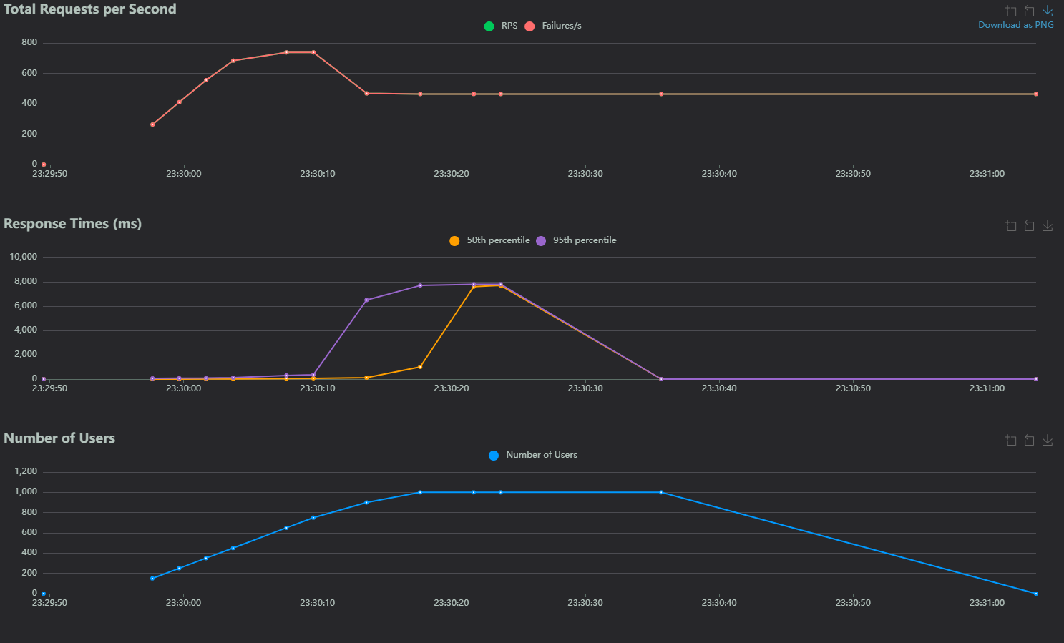Click the 8,000 y-axis label in Response Times chart

(26, 281)
